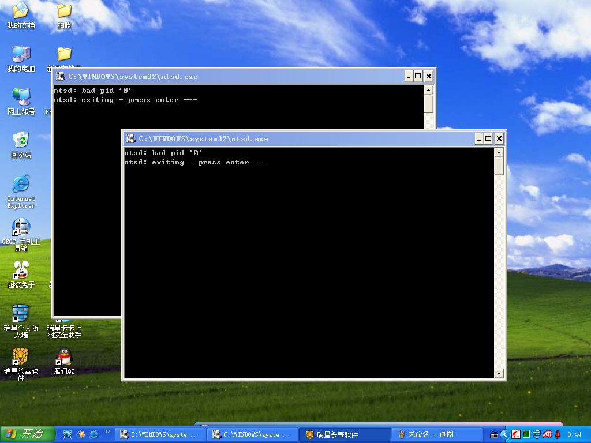591x443 pixels.
Task: Close the back ntsd.exe window
Action: 429,77
